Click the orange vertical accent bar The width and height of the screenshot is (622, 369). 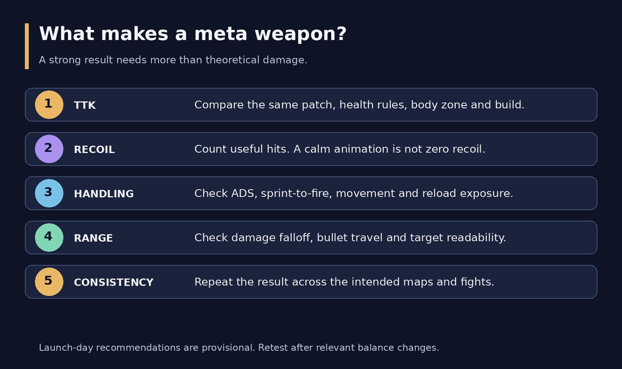click(27, 46)
